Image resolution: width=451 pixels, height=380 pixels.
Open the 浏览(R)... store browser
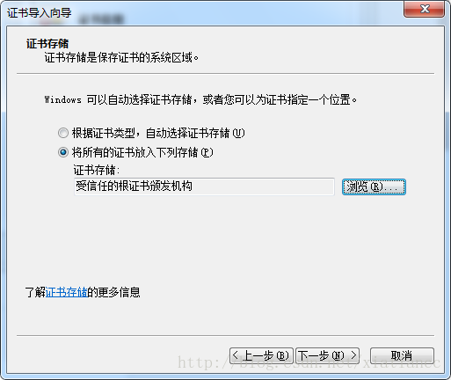tap(374, 186)
